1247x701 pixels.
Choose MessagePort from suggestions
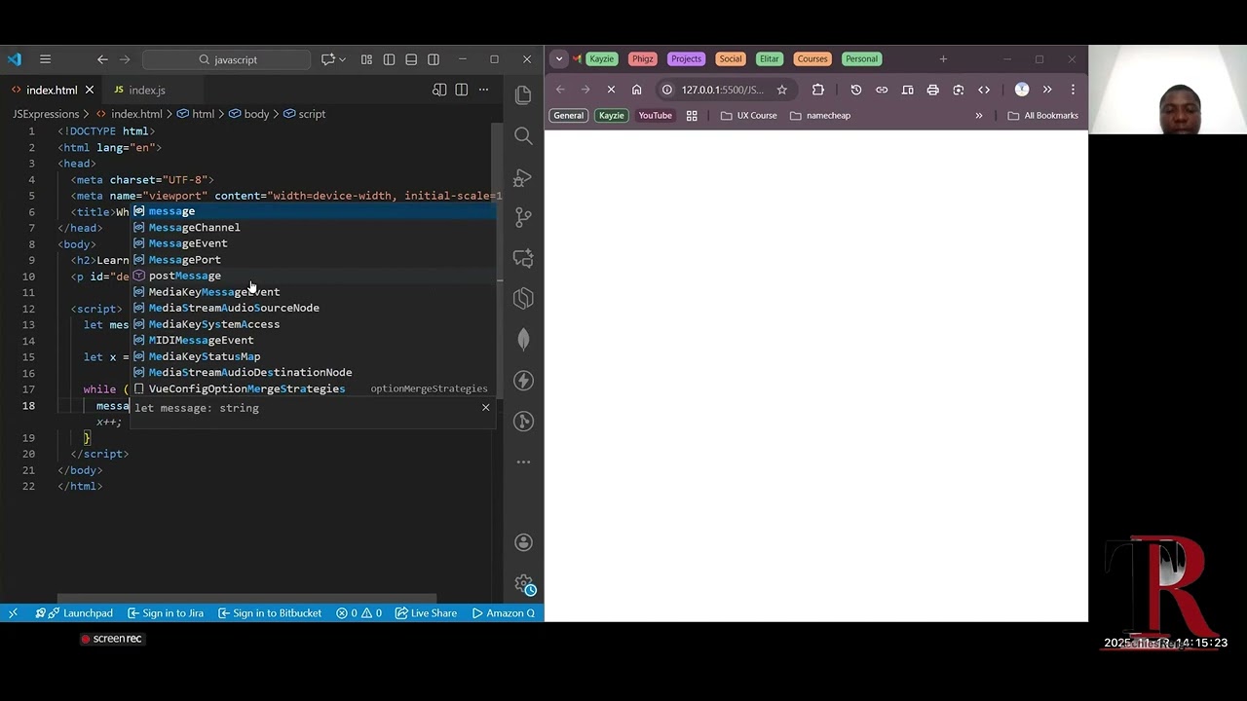pyautogui.click(x=315, y=259)
